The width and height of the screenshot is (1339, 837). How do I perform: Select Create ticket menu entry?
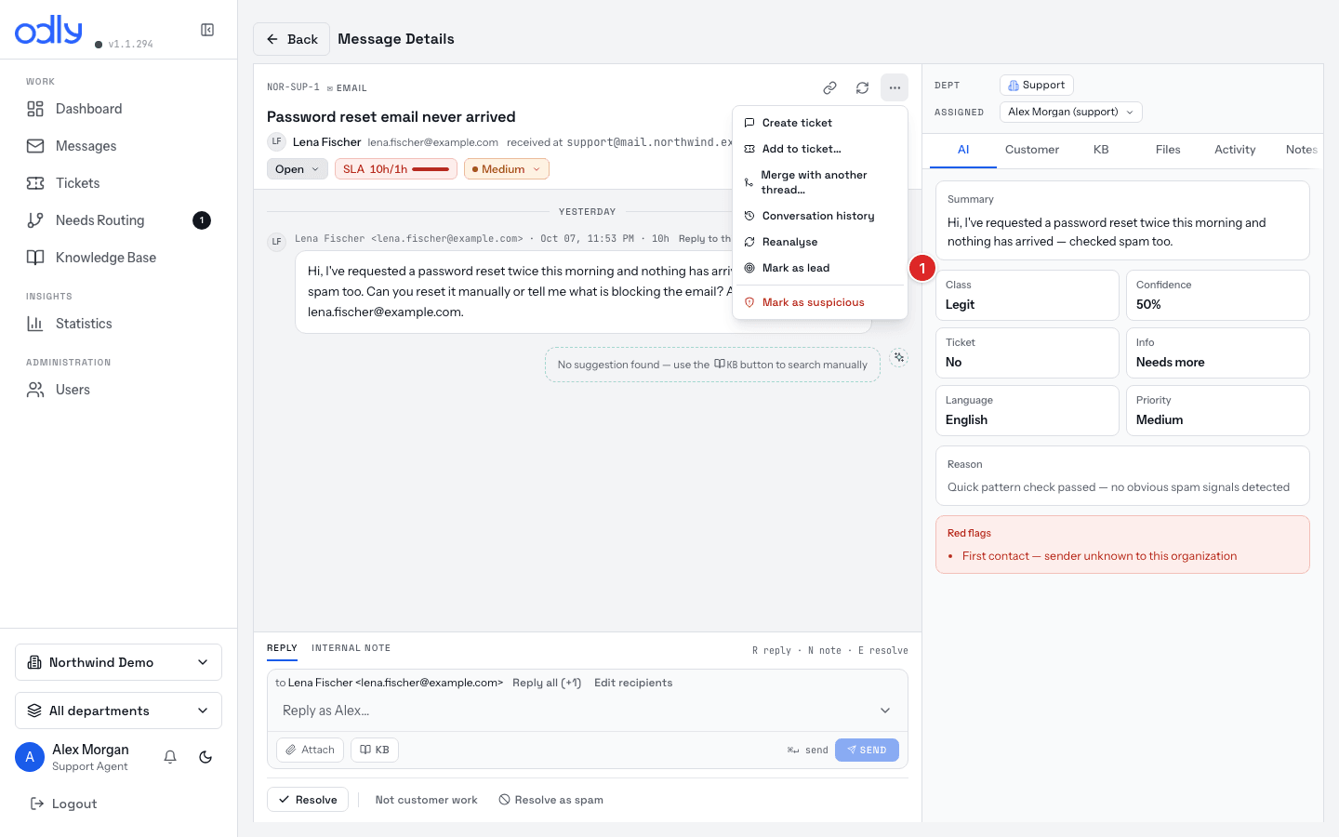[820, 123]
